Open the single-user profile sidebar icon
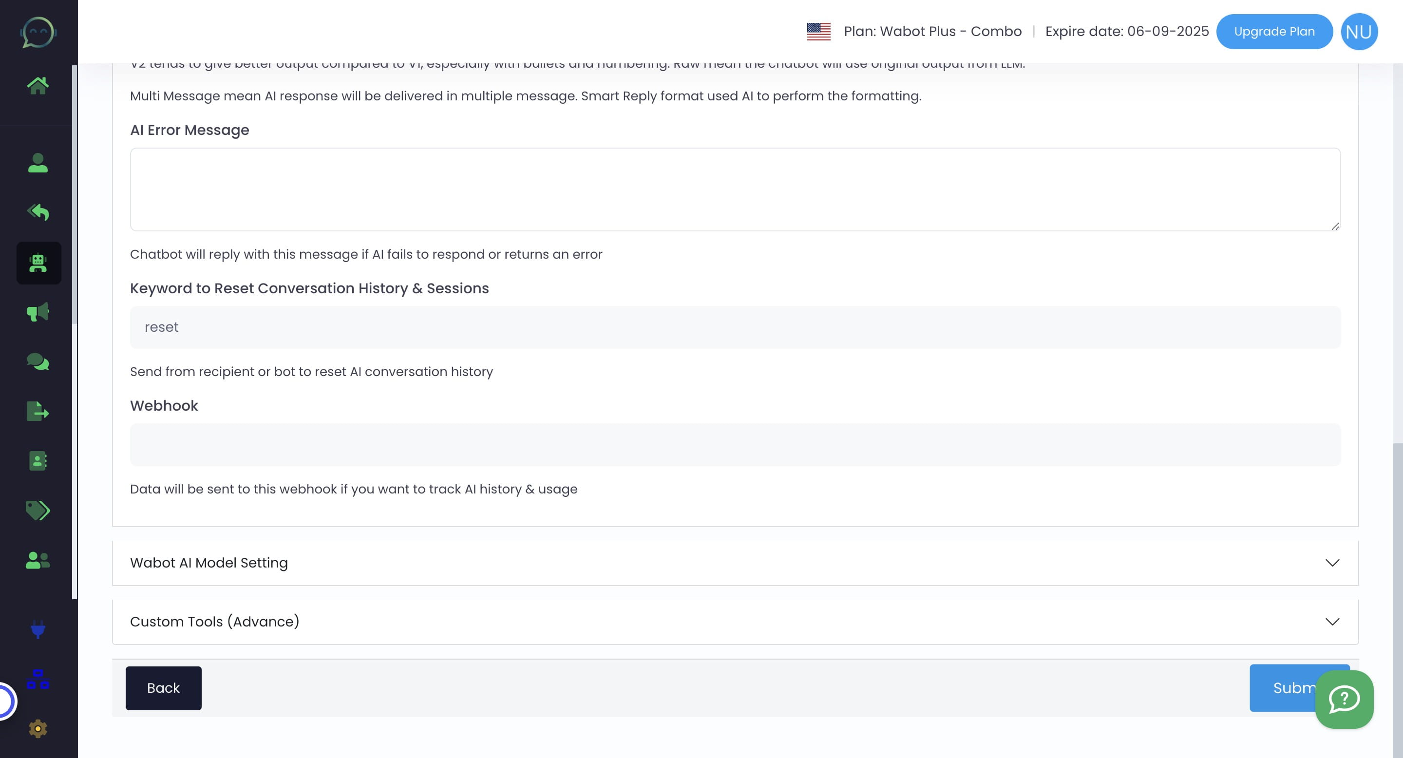This screenshot has height=758, width=1403. click(x=38, y=163)
